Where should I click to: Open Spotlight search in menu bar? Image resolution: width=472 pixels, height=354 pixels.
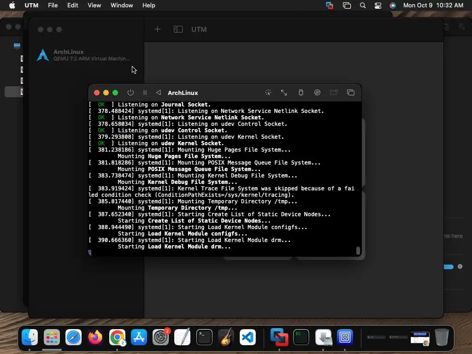(x=363, y=6)
